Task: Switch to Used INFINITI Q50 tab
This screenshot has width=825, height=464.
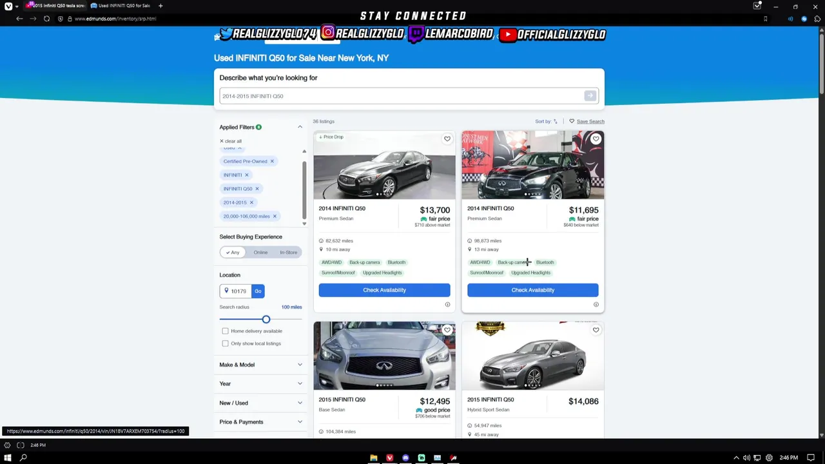Action: 121,6
